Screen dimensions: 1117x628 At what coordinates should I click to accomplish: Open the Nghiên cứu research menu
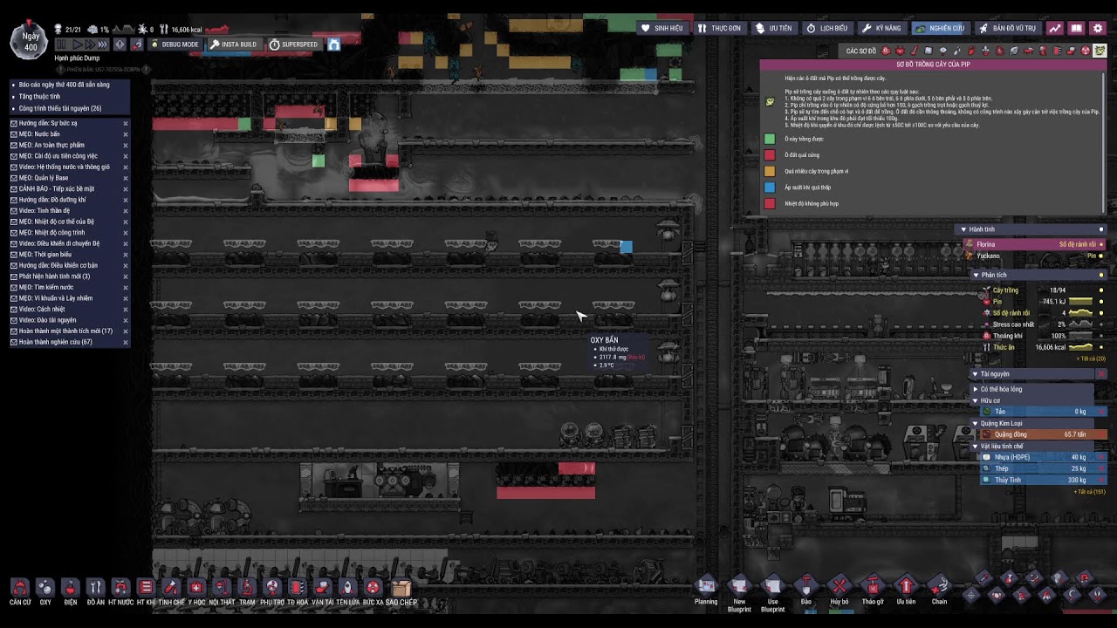[941, 28]
